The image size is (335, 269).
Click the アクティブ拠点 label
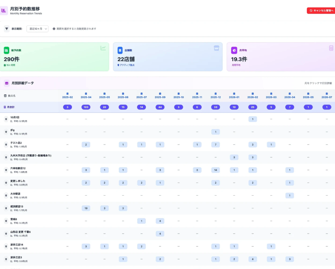tap(127, 65)
